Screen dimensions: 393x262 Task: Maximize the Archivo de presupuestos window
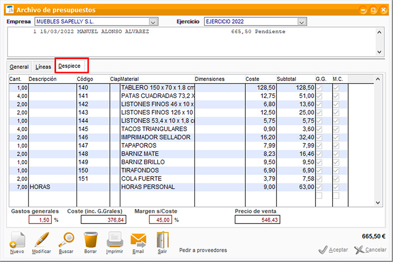coord(373,10)
